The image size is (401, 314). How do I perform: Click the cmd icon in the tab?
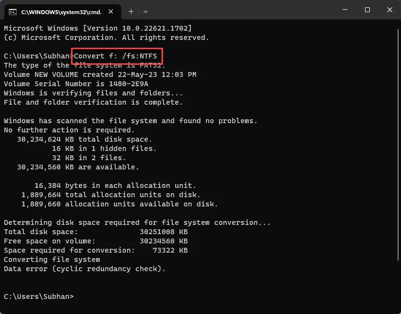(12, 12)
